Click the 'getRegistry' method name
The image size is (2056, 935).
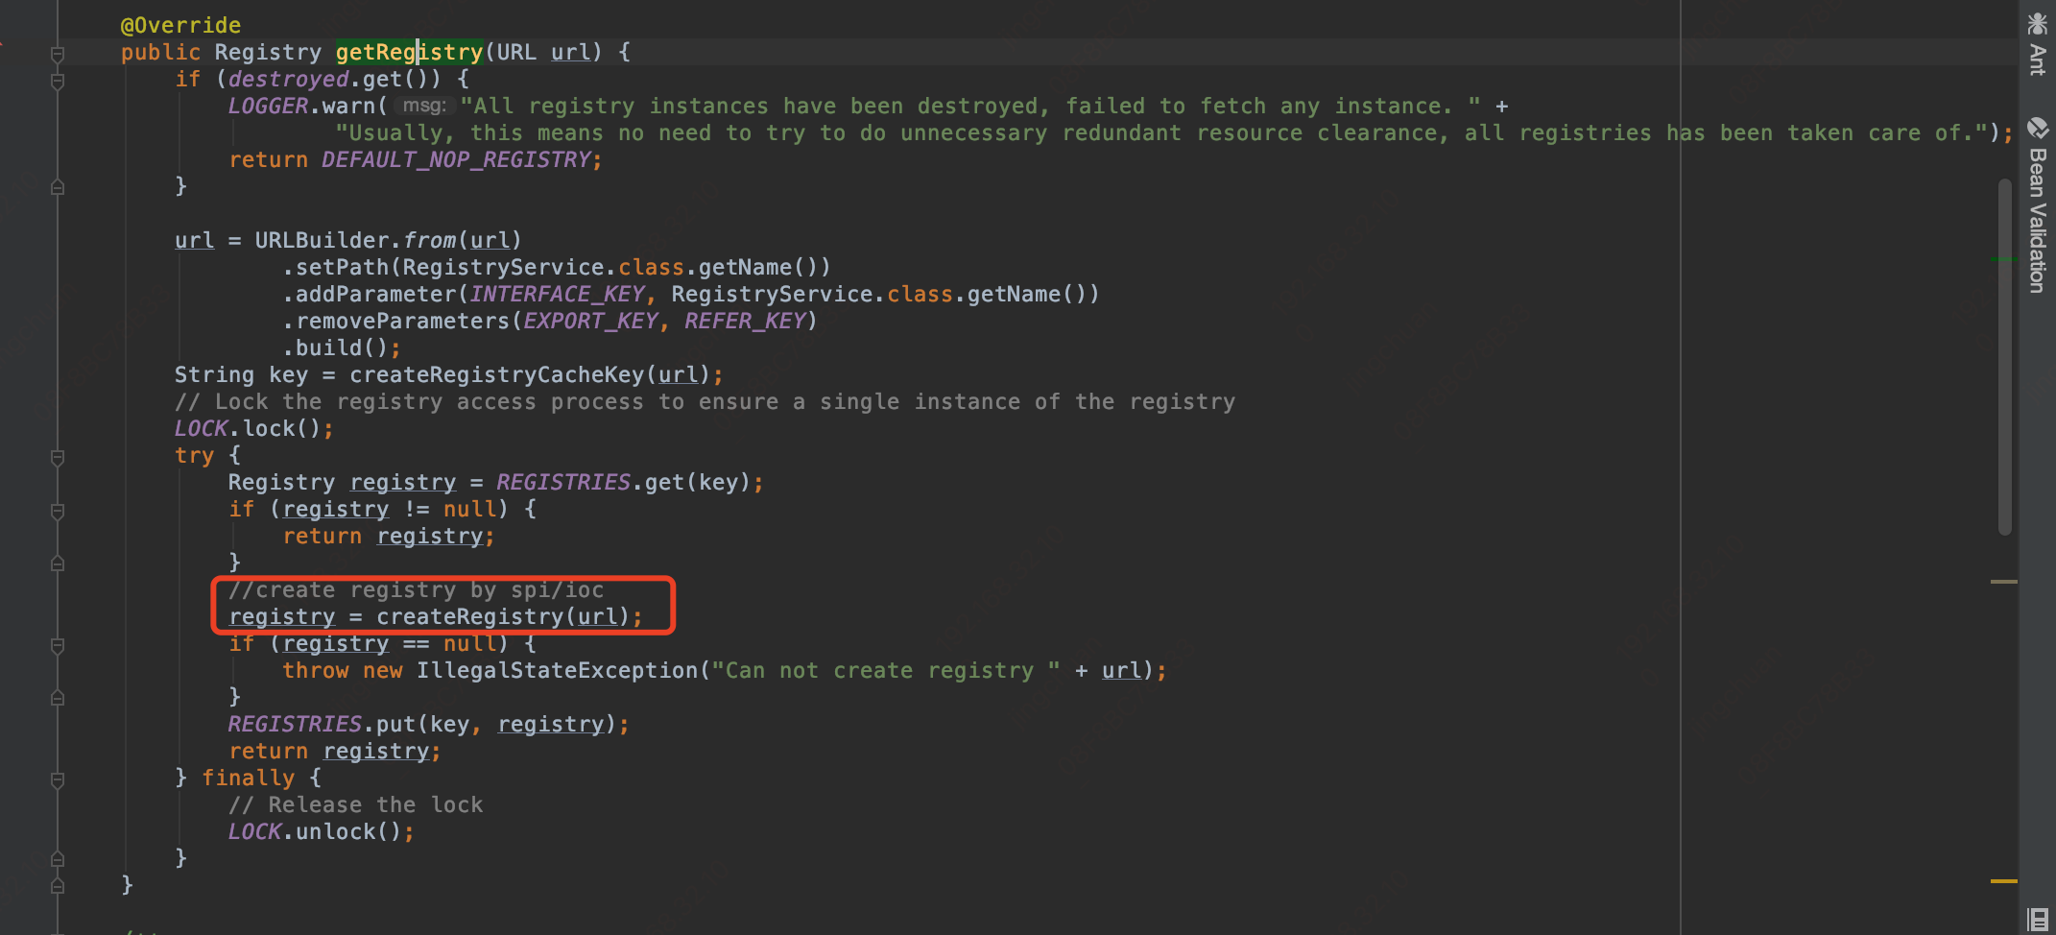click(x=409, y=52)
